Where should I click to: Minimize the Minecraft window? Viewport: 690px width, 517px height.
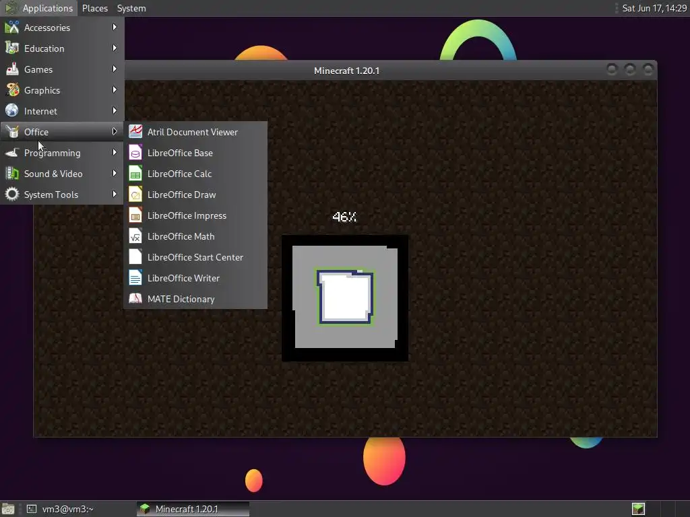612,69
